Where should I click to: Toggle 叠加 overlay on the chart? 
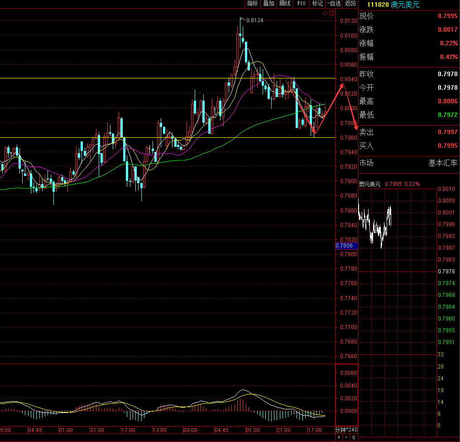click(x=268, y=4)
